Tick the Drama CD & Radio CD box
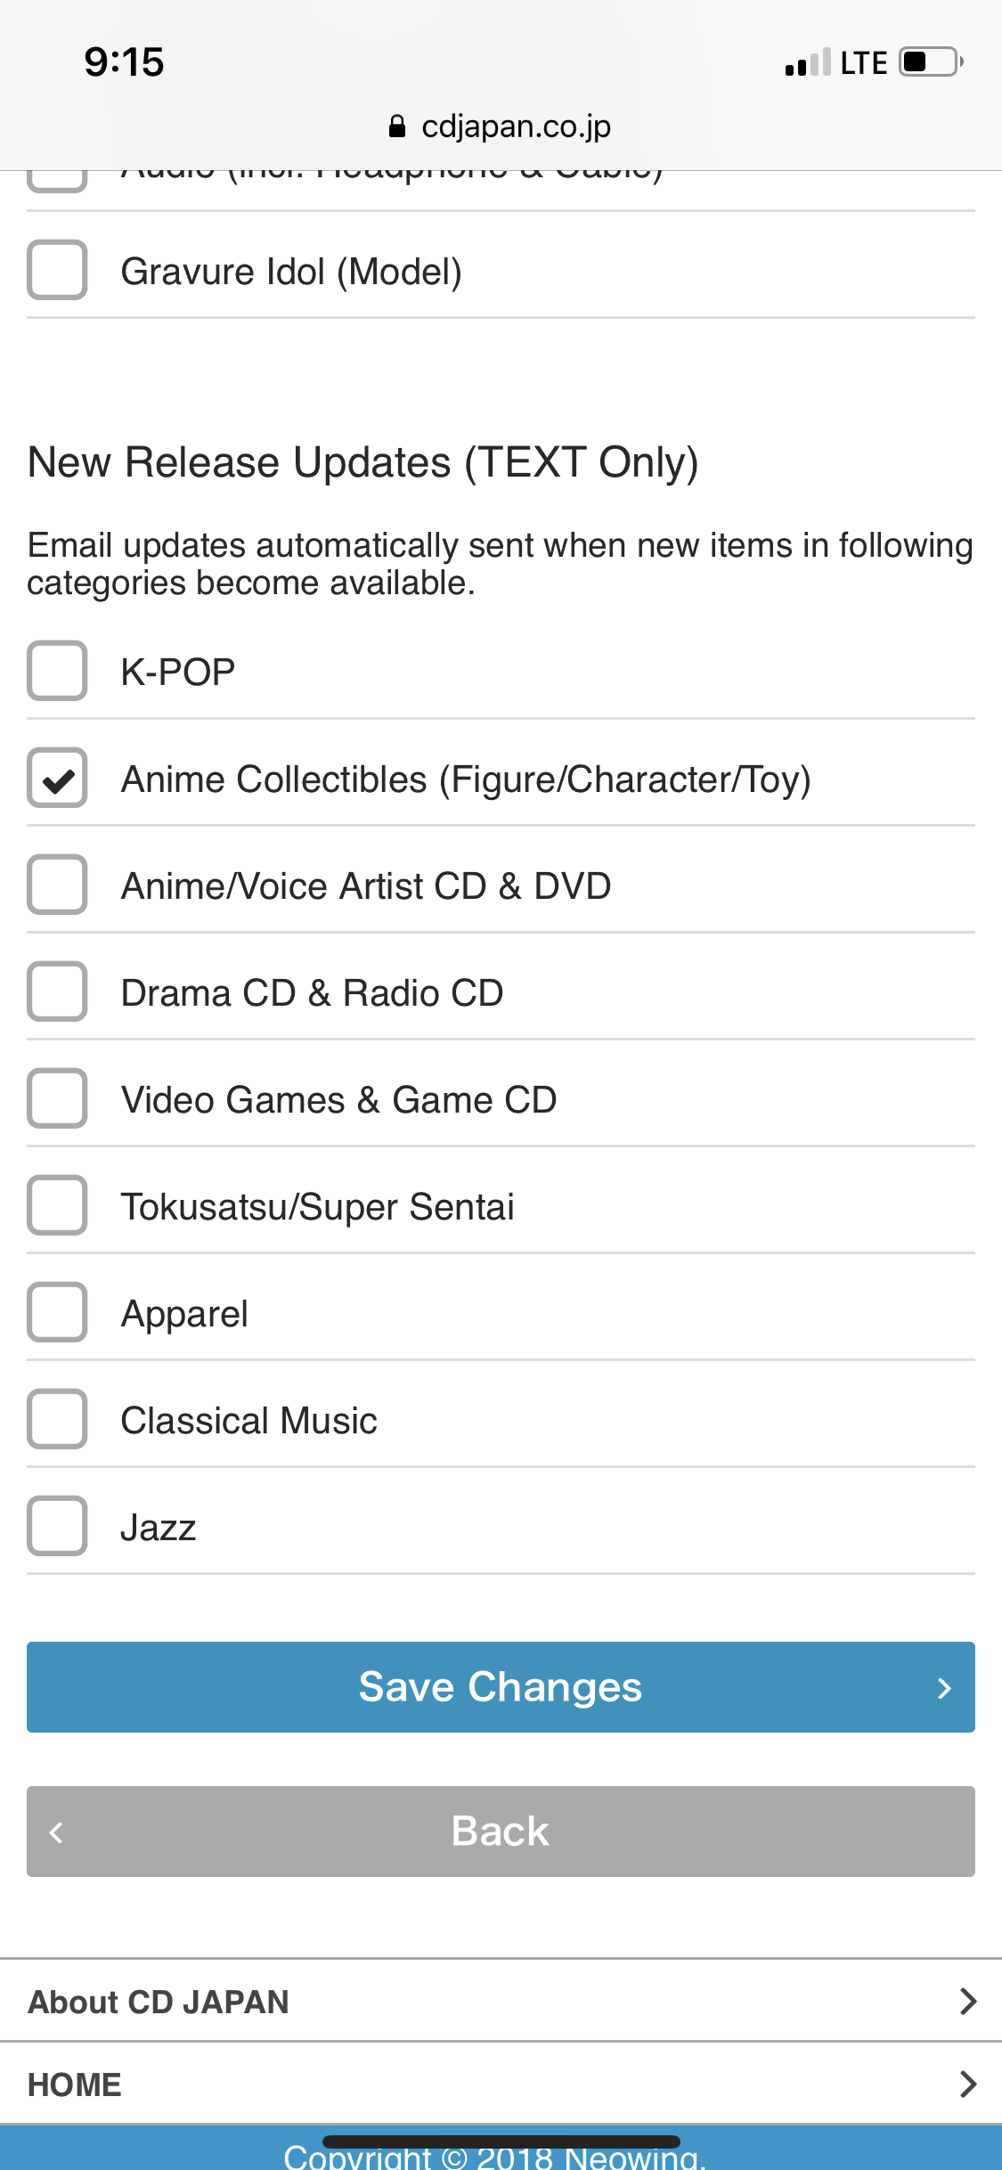 (x=57, y=991)
